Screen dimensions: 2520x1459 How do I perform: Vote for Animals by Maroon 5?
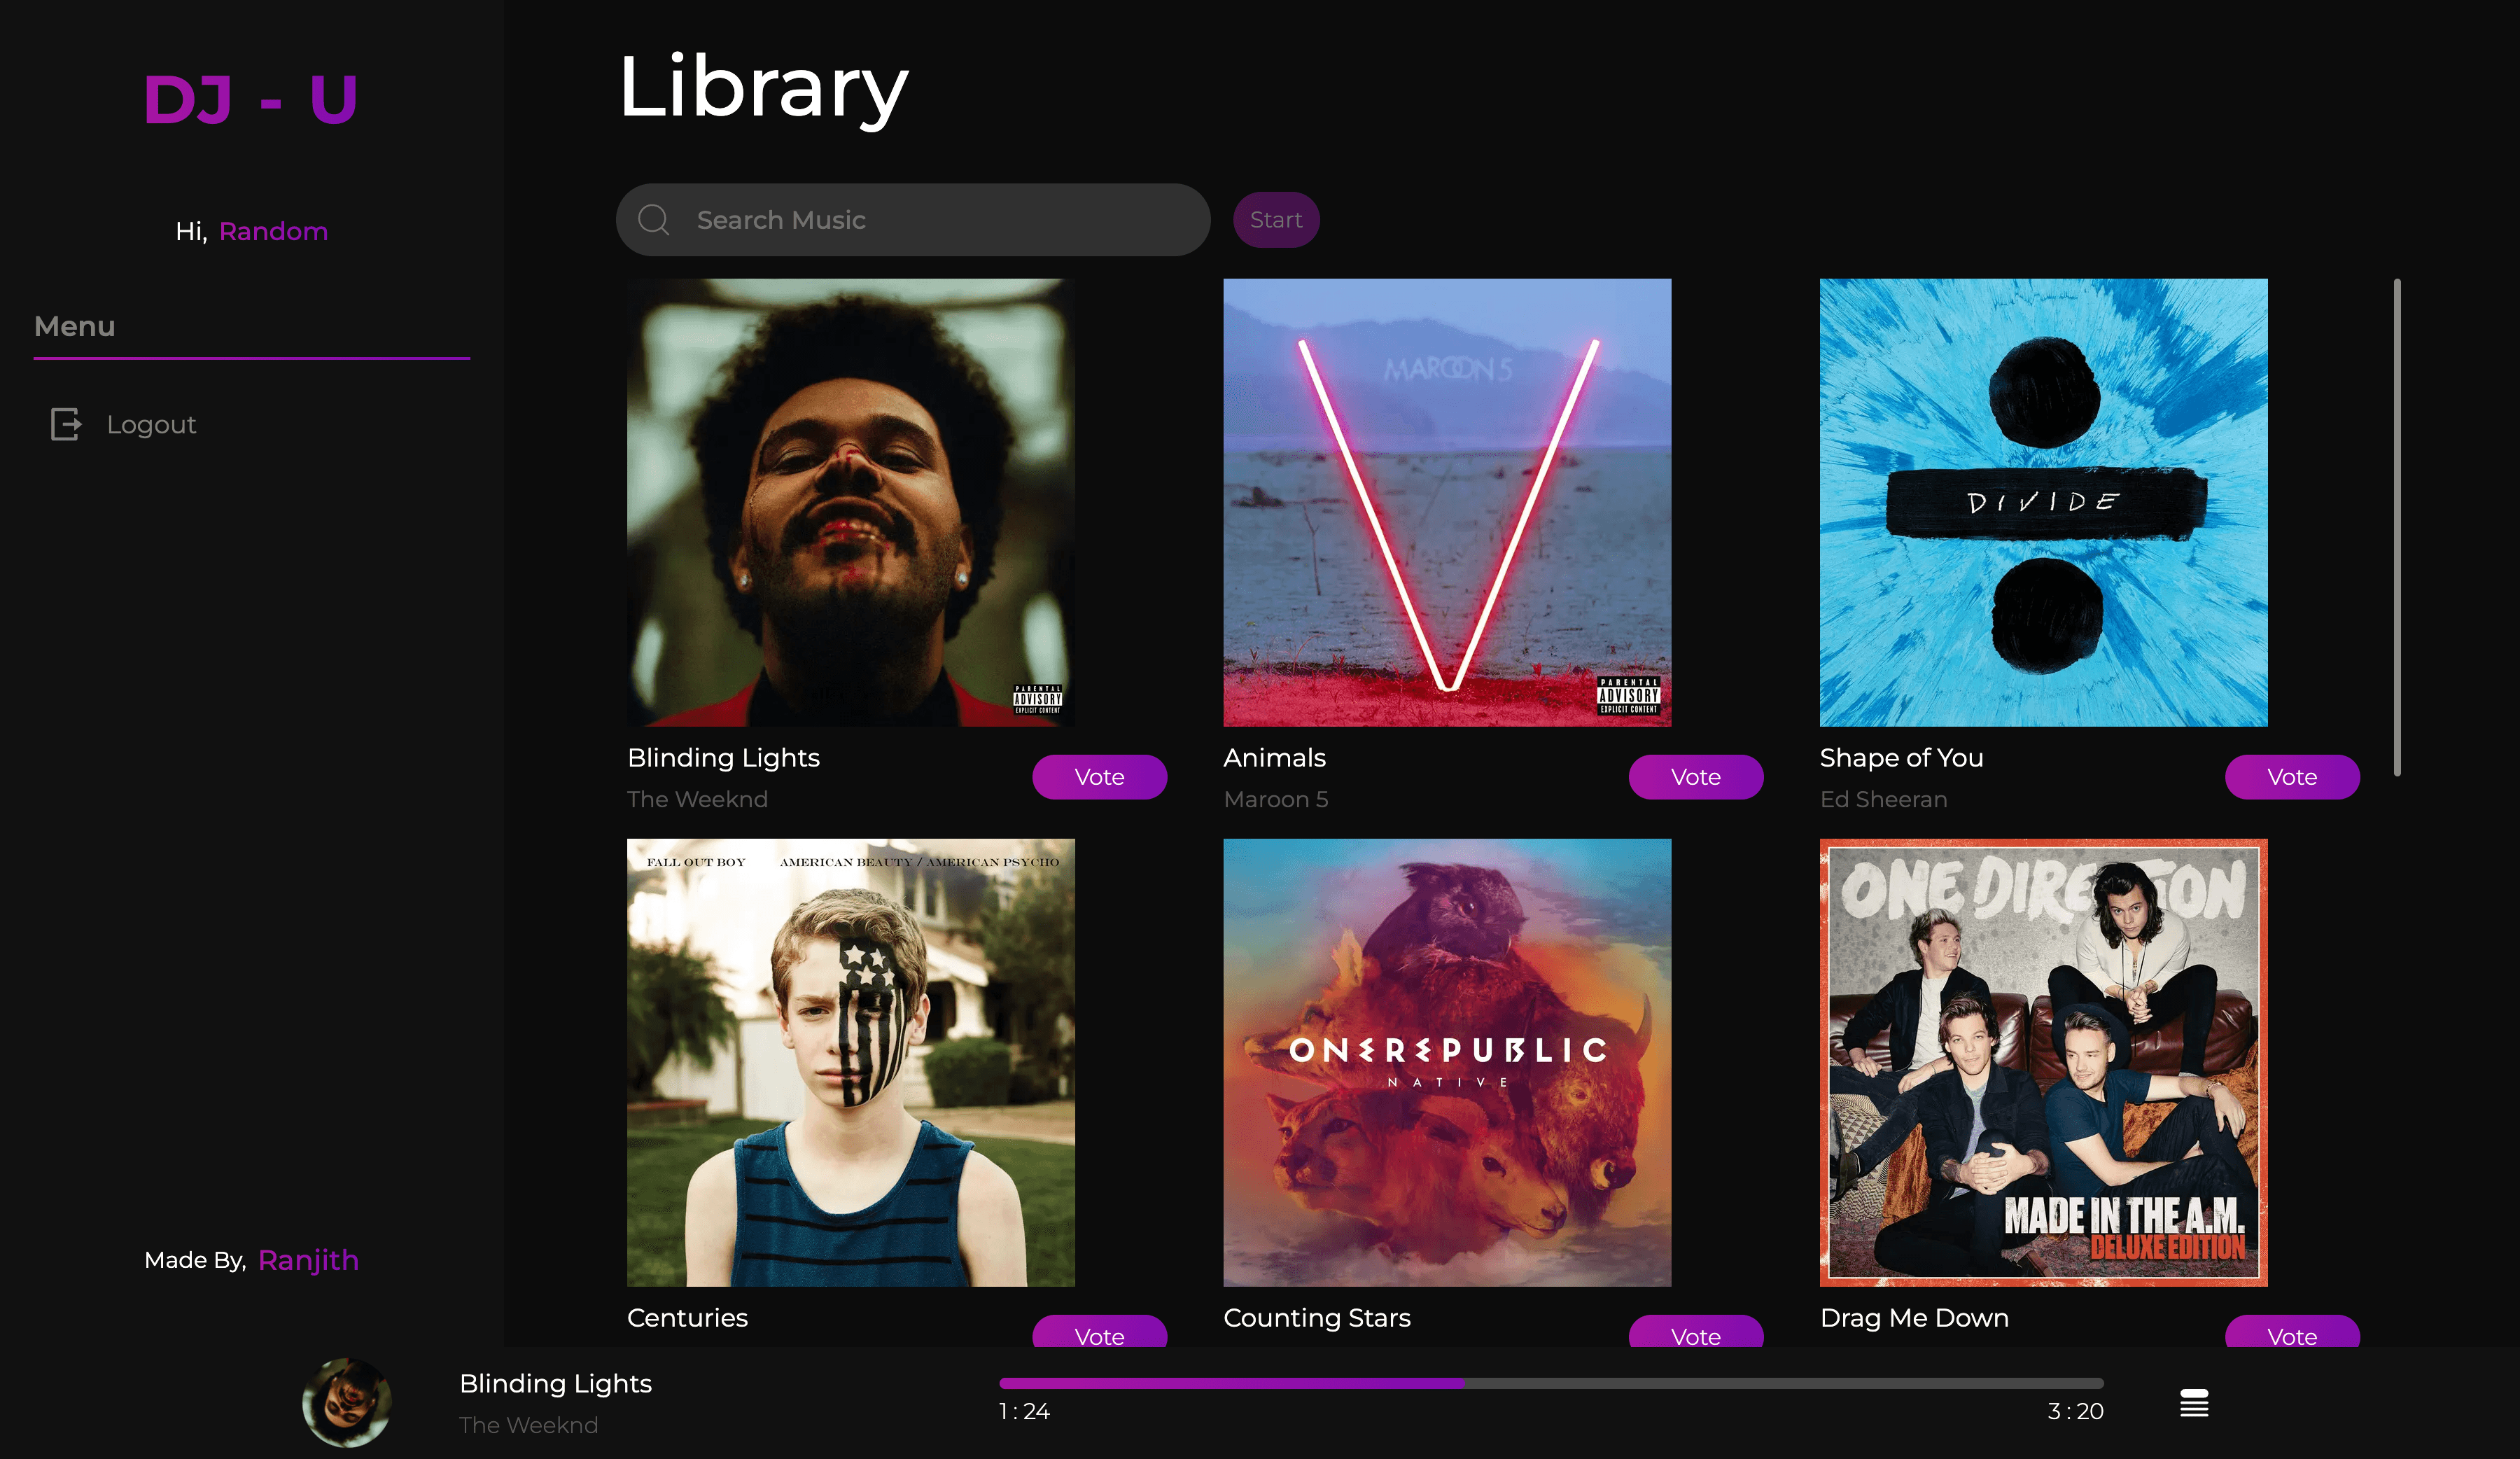[1696, 777]
